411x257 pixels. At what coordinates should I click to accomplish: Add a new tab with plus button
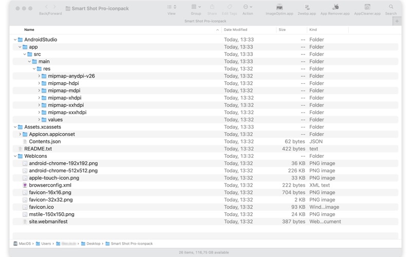tap(397, 21)
